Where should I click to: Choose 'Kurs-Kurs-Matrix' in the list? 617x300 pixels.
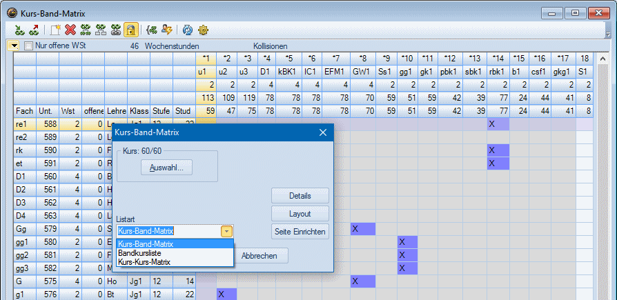pos(144,262)
